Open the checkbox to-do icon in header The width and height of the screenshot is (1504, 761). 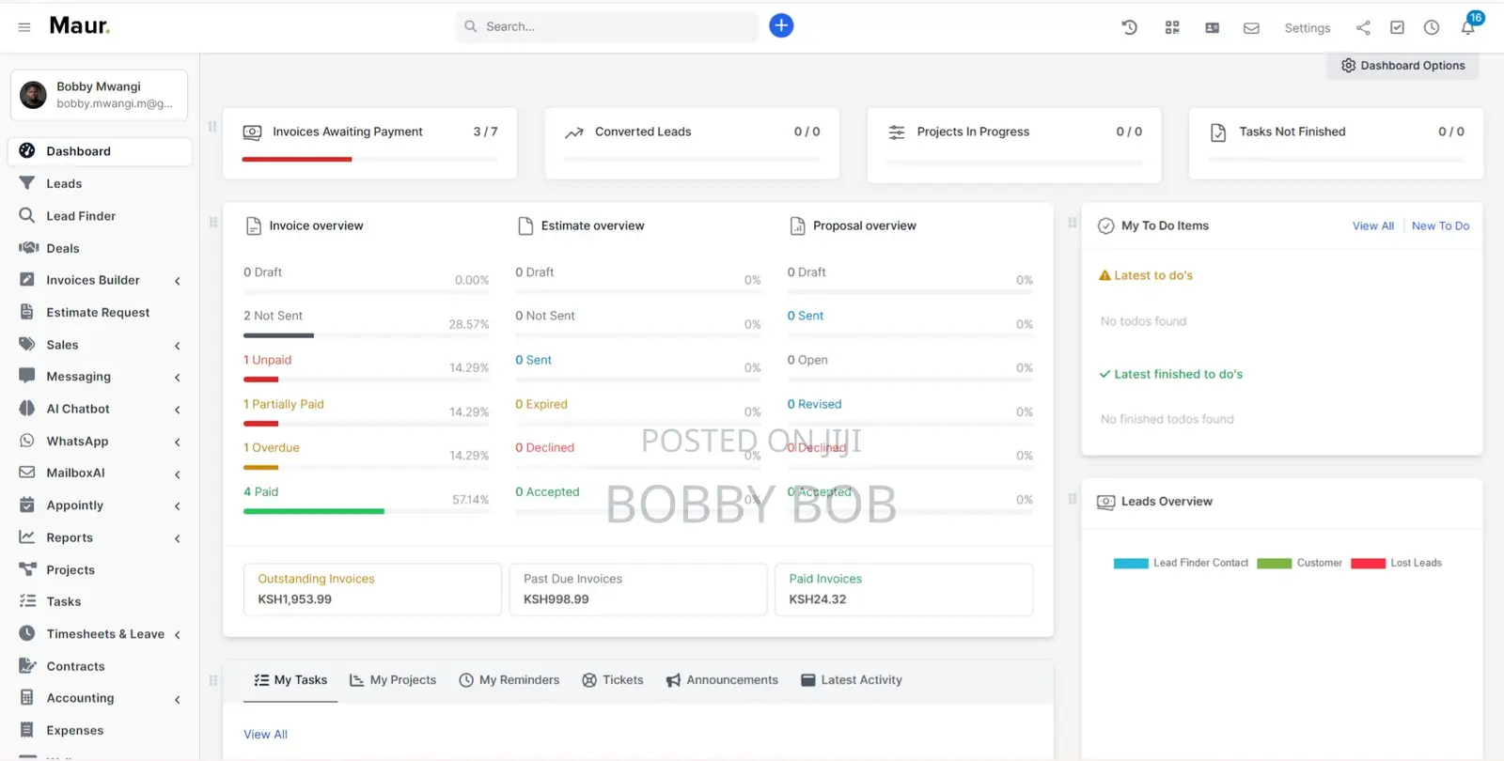pyautogui.click(x=1397, y=27)
